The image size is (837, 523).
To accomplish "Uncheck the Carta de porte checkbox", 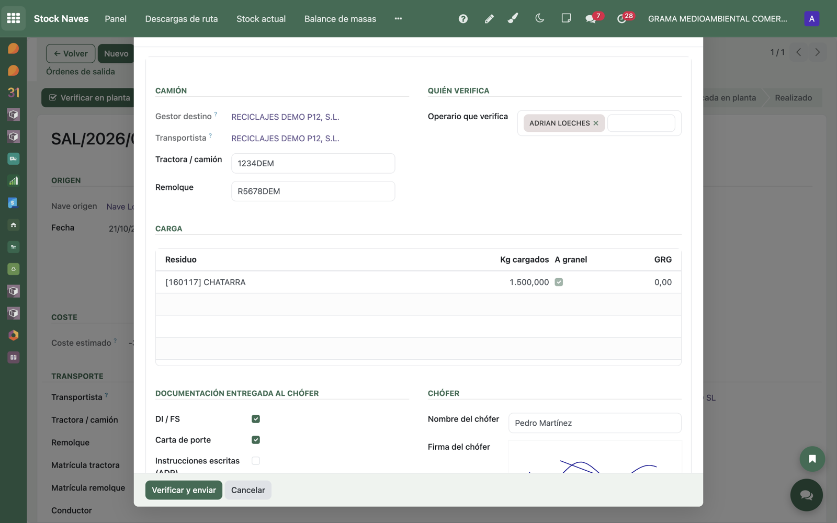I will [x=256, y=440].
